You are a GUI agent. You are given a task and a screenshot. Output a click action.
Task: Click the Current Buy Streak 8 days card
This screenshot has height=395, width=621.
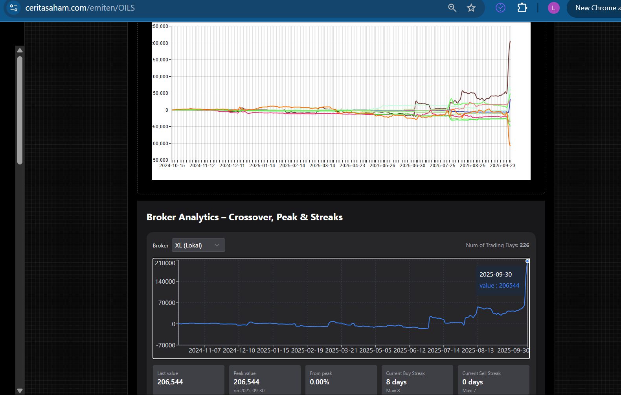pos(417,380)
